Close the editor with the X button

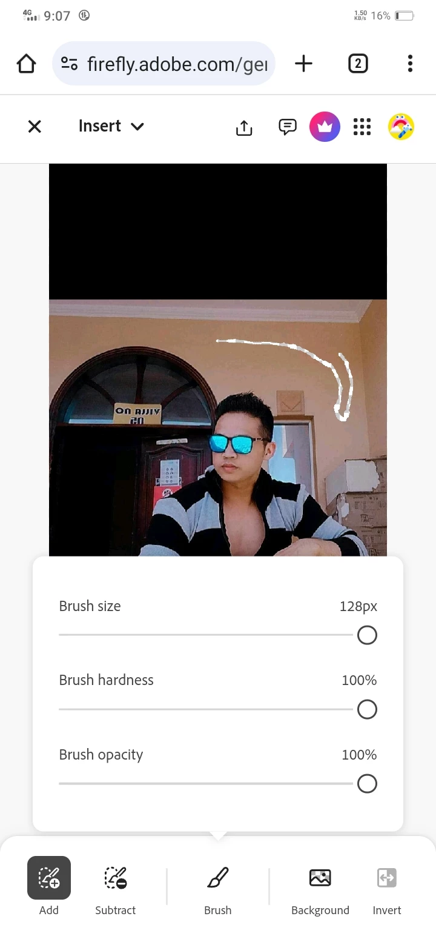(x=35, y=126)
